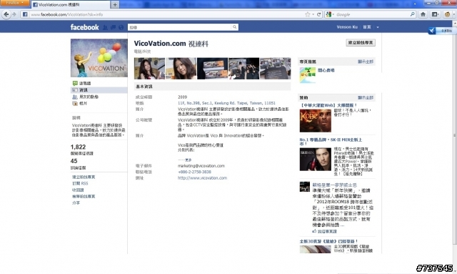This screenshot has height=274, width=457.
Task: Open the Kobe basketball ad image
Action: tap(316, 121)
